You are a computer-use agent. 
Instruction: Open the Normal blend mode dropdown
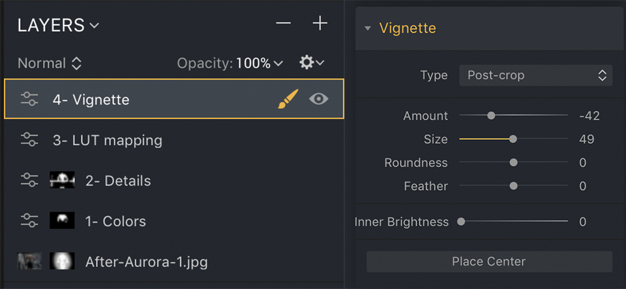point(50,63)
